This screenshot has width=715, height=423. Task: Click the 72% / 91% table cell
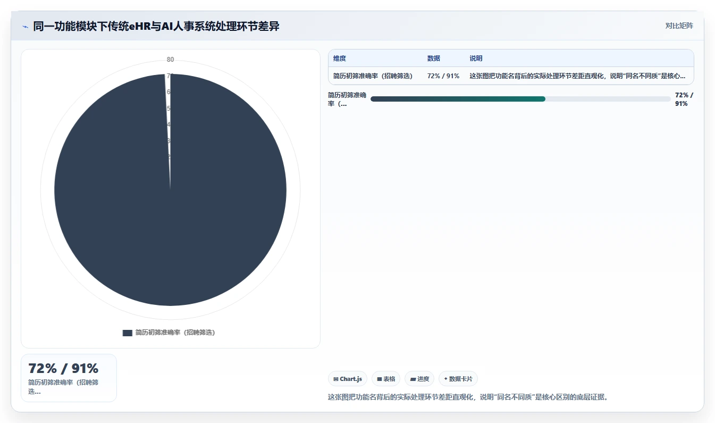443,76
